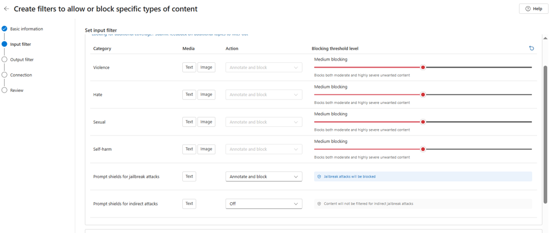Open the Basic information step
This screenshot has height=233, width=550.
point(26,29)
